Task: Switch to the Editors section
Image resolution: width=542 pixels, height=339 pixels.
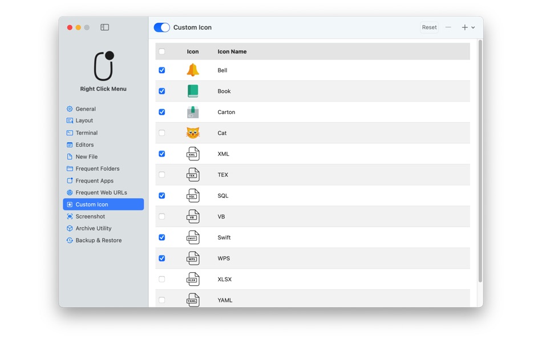Action: [103, 145]
